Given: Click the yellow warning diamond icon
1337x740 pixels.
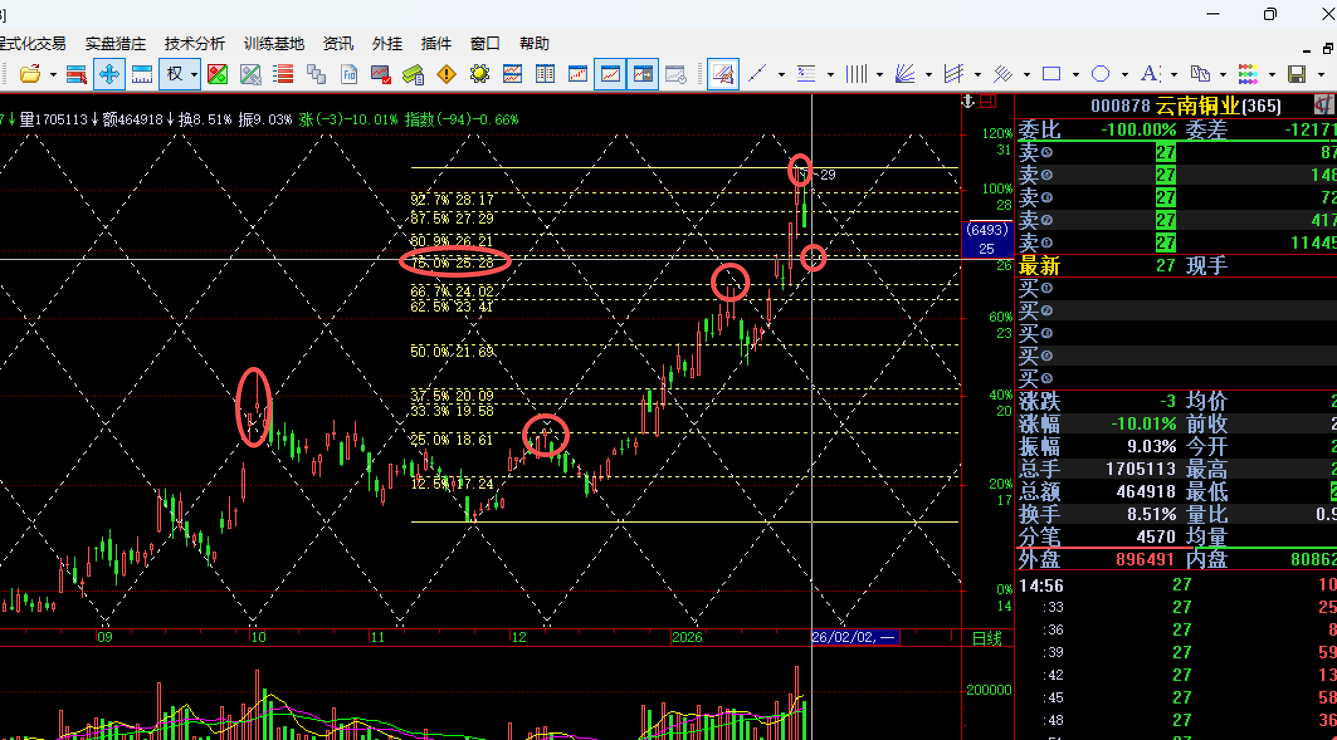Looking at the screenshot, I should [x=447, y=74].
